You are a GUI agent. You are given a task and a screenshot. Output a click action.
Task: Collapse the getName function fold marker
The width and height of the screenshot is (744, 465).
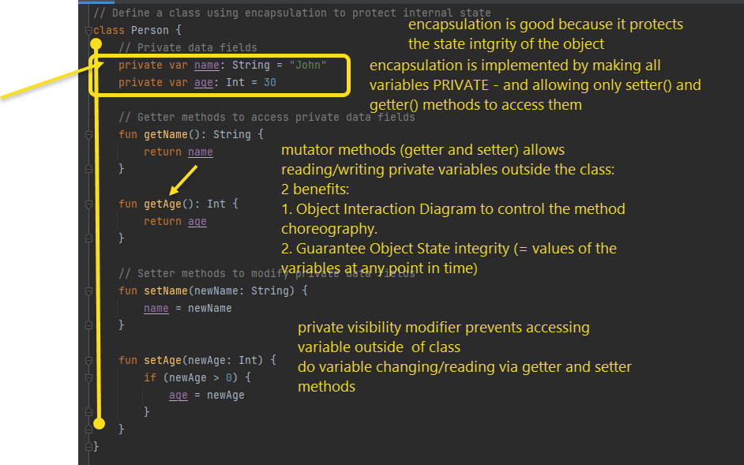coord(88,135)
